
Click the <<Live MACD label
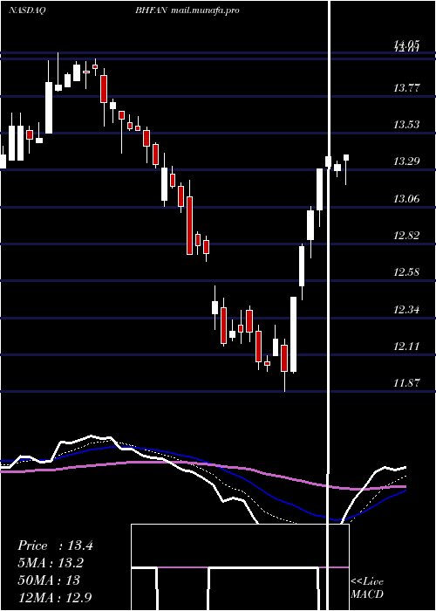[367, 587]
